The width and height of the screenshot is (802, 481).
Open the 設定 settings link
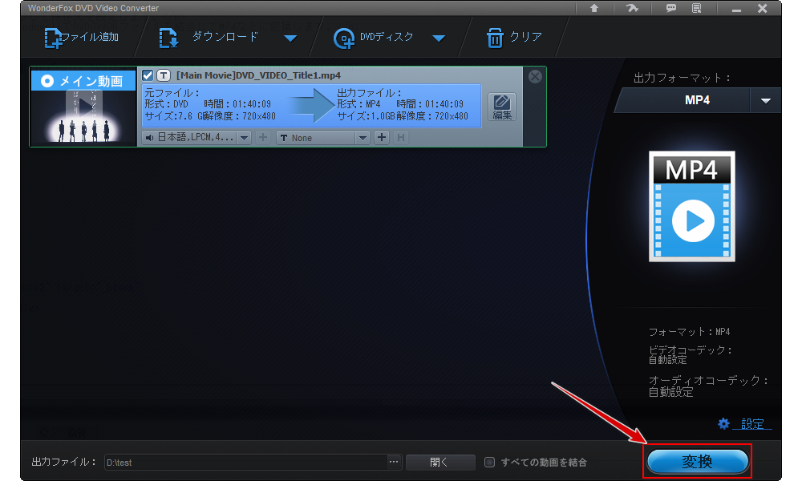click(x=743, y=423)
